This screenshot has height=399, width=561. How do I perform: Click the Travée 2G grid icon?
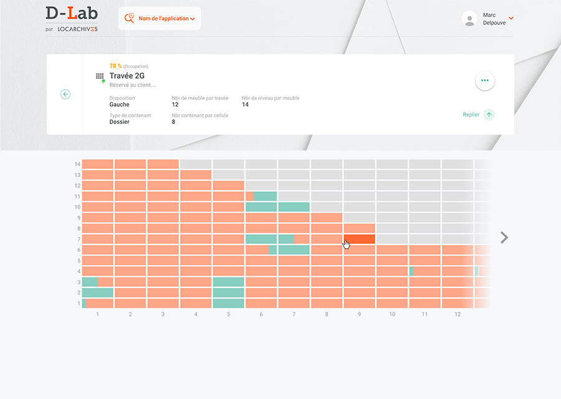point(100,76)
